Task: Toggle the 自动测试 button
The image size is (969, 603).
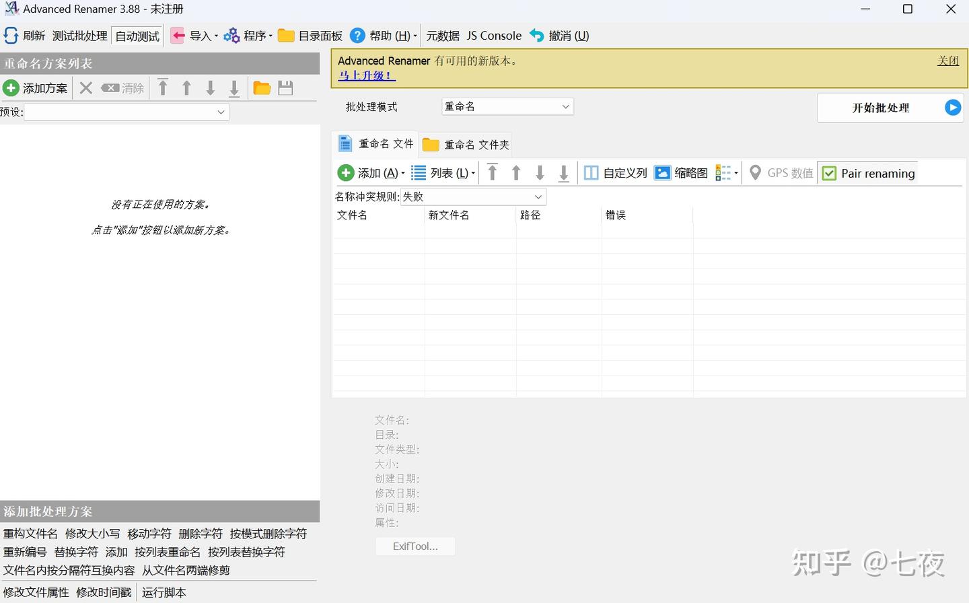Action: pyautogui.click(x=137, y=36)
